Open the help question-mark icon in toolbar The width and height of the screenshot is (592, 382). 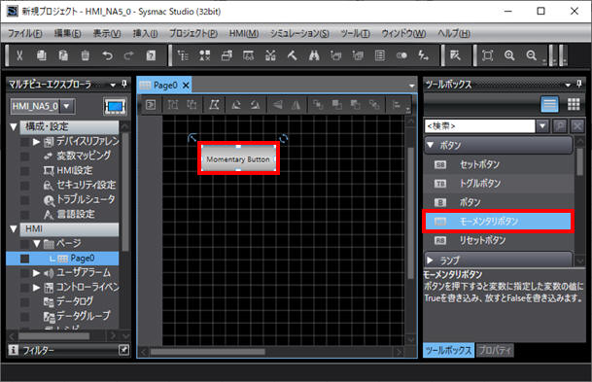(151, 55)
